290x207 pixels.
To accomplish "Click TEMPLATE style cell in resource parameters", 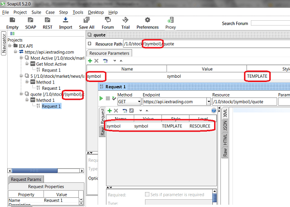I will pyautogui.click(x=257, y=76).
